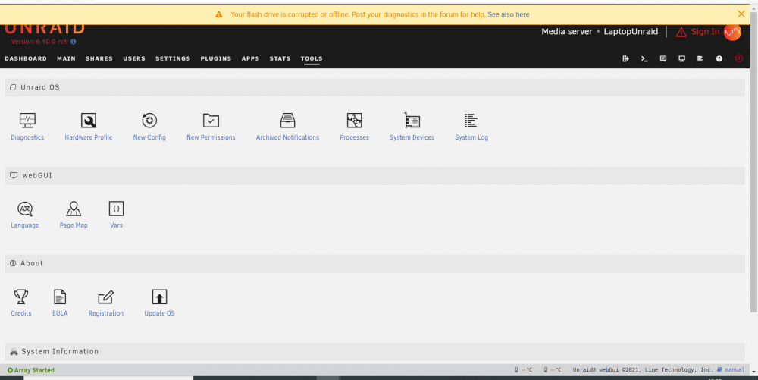758x380 pixels.
Task: Click the webGUI section header
Action: click(374, 175)
